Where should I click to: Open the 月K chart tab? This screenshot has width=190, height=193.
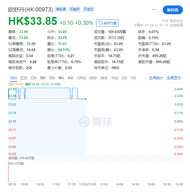[52, 78]
